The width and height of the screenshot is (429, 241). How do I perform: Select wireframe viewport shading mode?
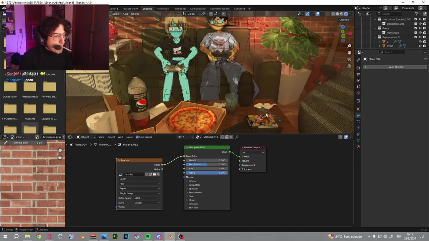pos(333,14)
